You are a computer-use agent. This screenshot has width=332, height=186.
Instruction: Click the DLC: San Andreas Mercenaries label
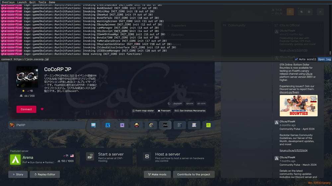[x=190, y=111]
